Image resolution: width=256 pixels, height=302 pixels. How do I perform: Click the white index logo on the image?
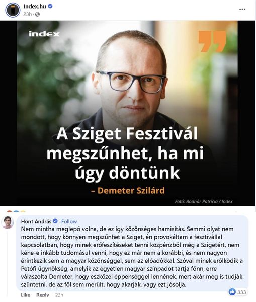pos(44,34)
